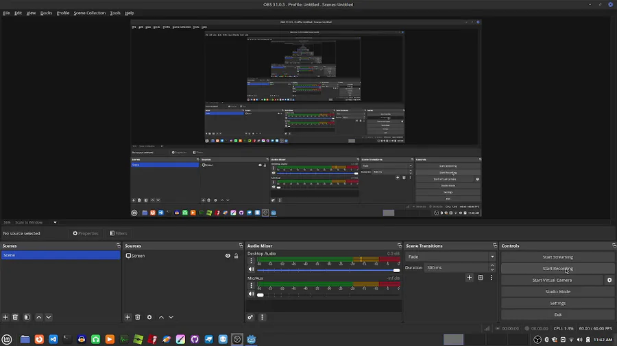The image size is (617, 346).
Task: Click Start Recording
Action: pyautogui.click(x=557, y=268)
